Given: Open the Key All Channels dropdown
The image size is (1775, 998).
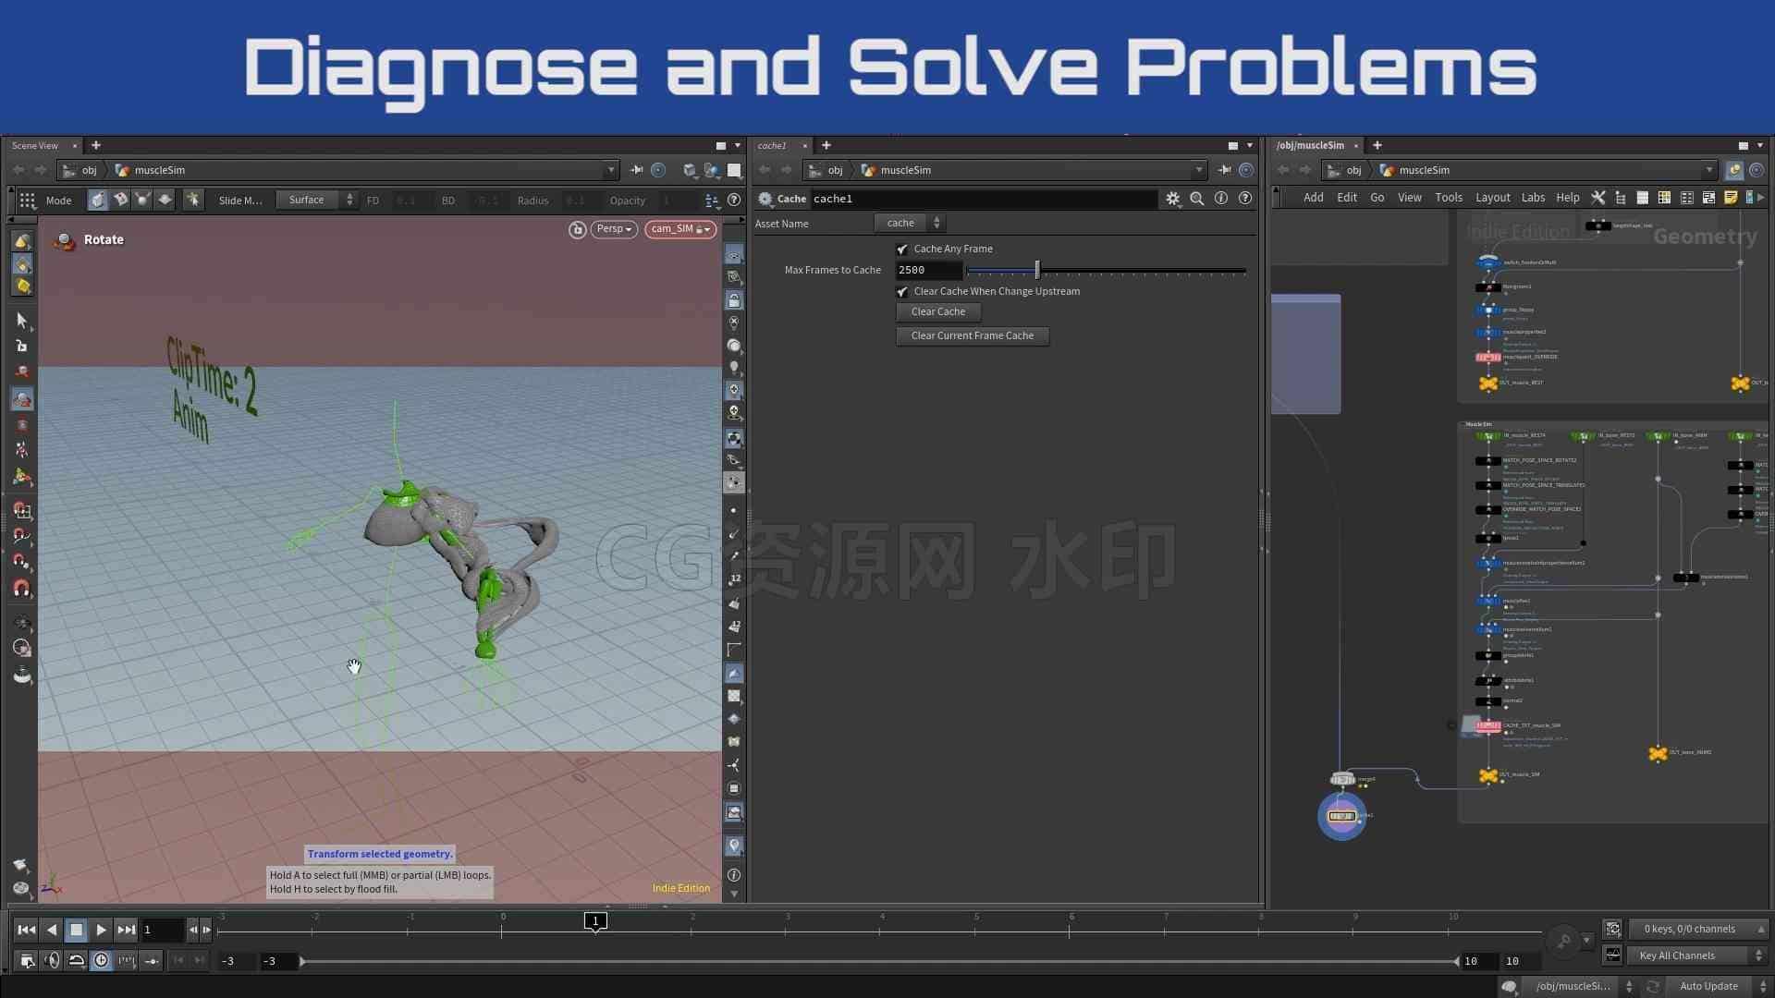Looking at the screenshot, I should point(1697,955).
